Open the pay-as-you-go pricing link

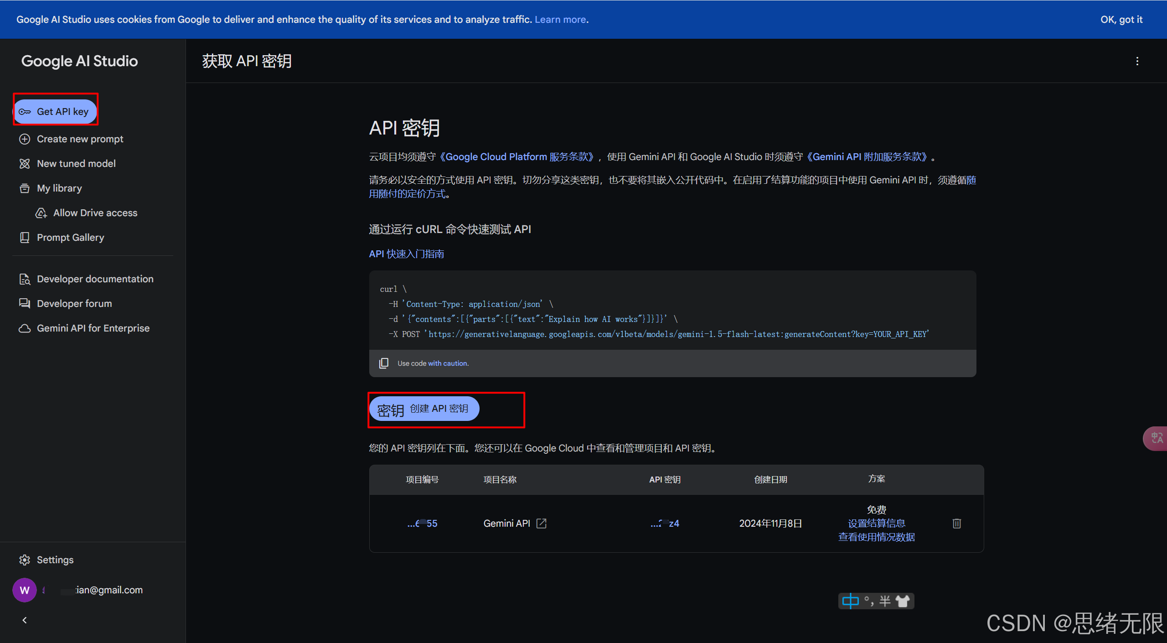point(672,187)
